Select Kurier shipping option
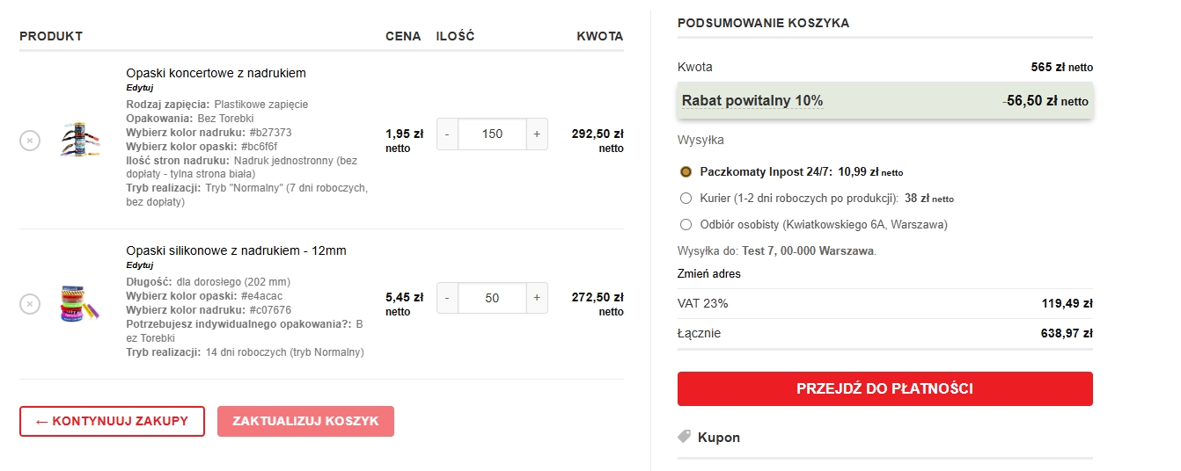Screen dimensions: 1181x471 (686, 198)
